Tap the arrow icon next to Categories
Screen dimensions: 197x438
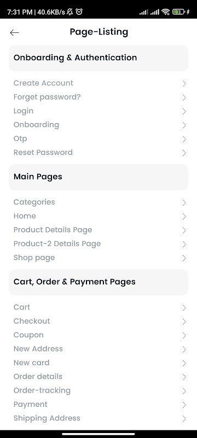(x=184, y=203)
